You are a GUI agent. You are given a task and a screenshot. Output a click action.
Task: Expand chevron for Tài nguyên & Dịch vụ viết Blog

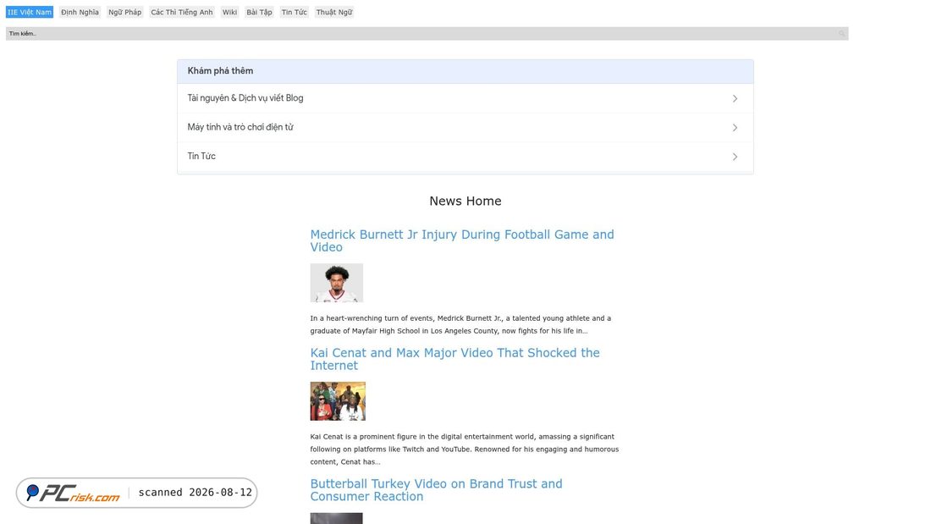735,99
